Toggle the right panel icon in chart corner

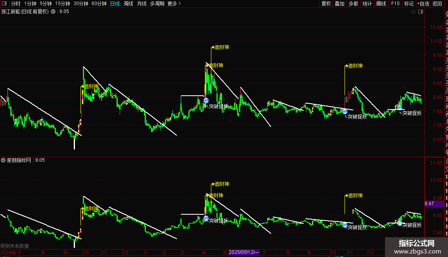click(x=421, y=12)
